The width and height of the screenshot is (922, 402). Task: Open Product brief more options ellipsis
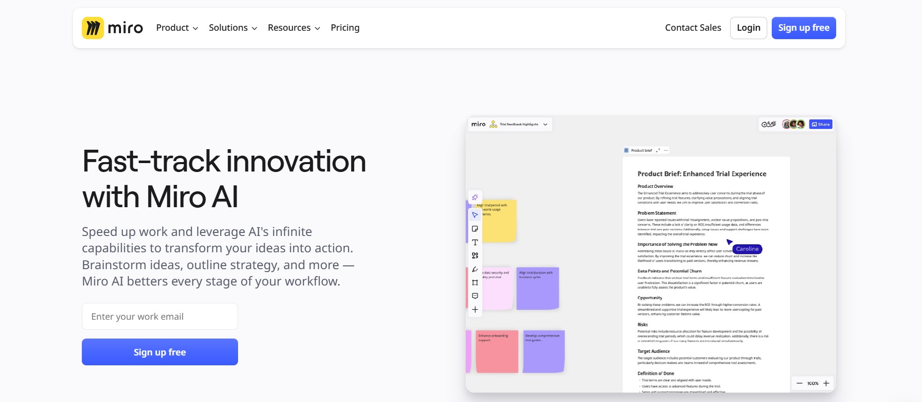click(666, 150)
